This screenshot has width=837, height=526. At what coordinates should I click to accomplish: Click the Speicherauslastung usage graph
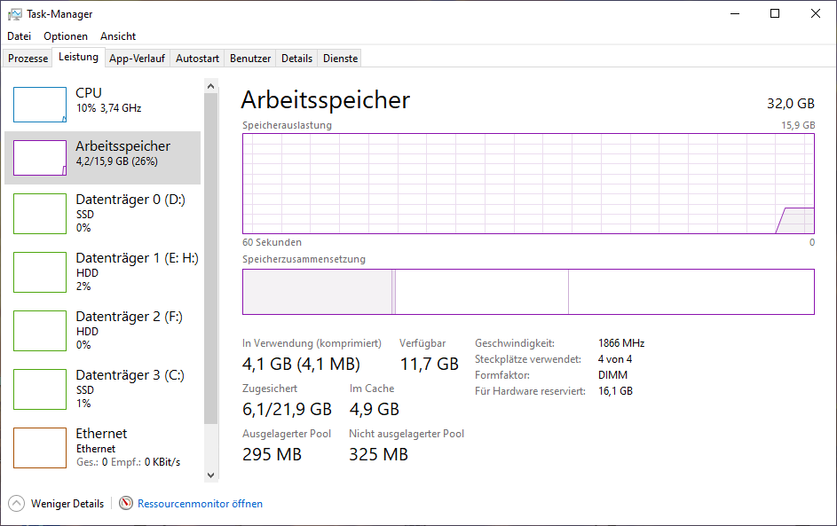click(x=528, y=184)
